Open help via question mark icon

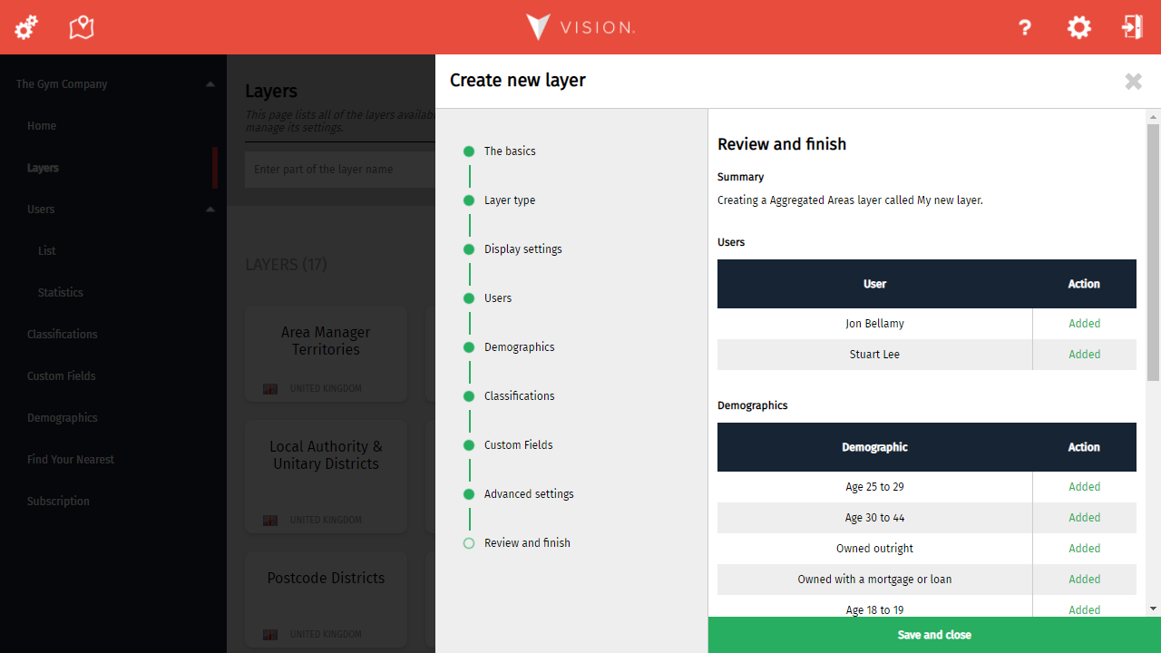[x=1025, y=27]
